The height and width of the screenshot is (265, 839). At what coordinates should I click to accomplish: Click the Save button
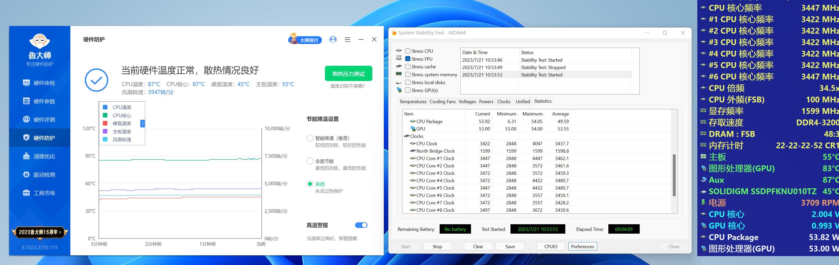click(x=510, y=246)
